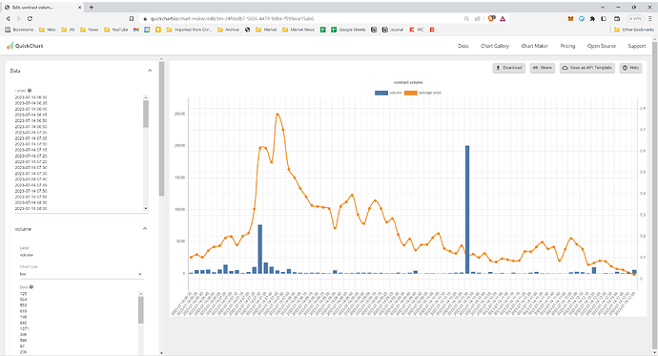Viewport: 658px width, 356px height.
Task: Open the green spreadsheet bookmark icon before Google Sheets
Action: 322,30
